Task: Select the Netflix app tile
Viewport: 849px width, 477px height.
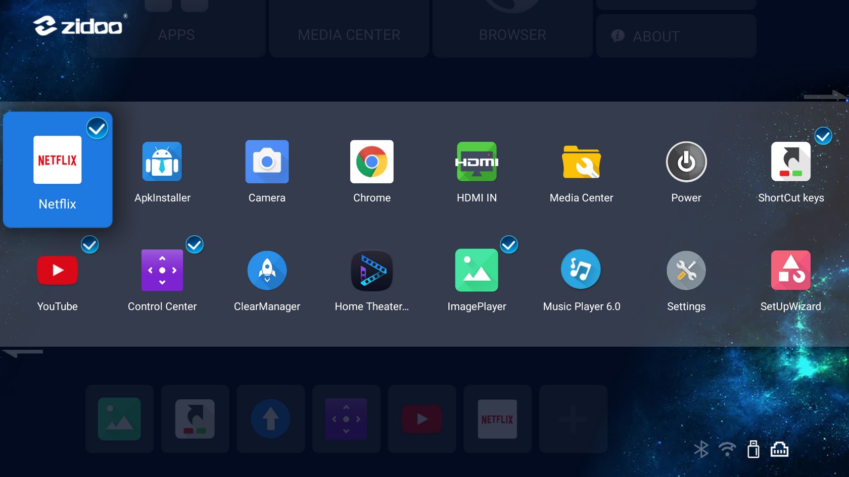Action: point(58,170)
